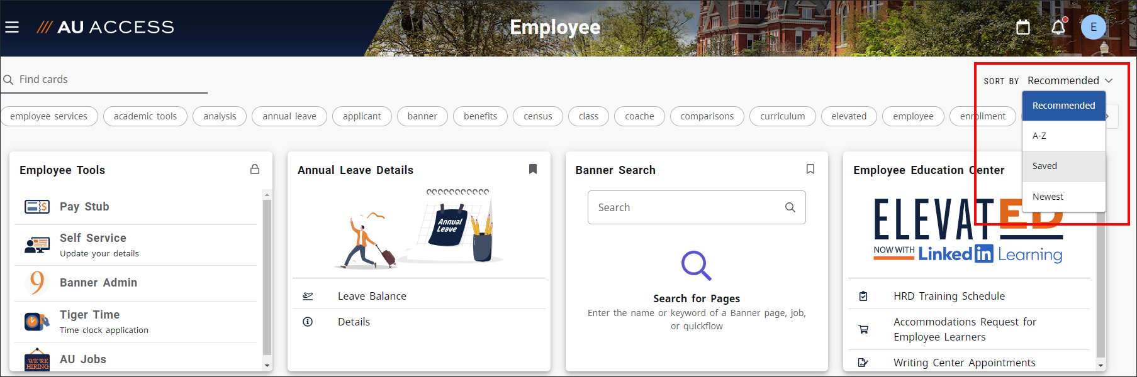Toggle bookmark on Banner Search card
1137x377 pixels.
pos(810,169)
